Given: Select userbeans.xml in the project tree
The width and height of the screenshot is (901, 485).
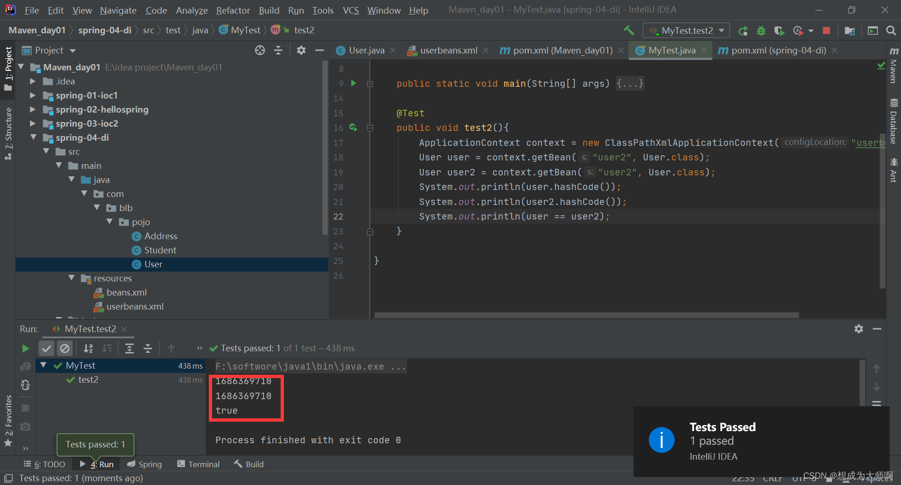Looking at the screenshot, I should 135,306.
